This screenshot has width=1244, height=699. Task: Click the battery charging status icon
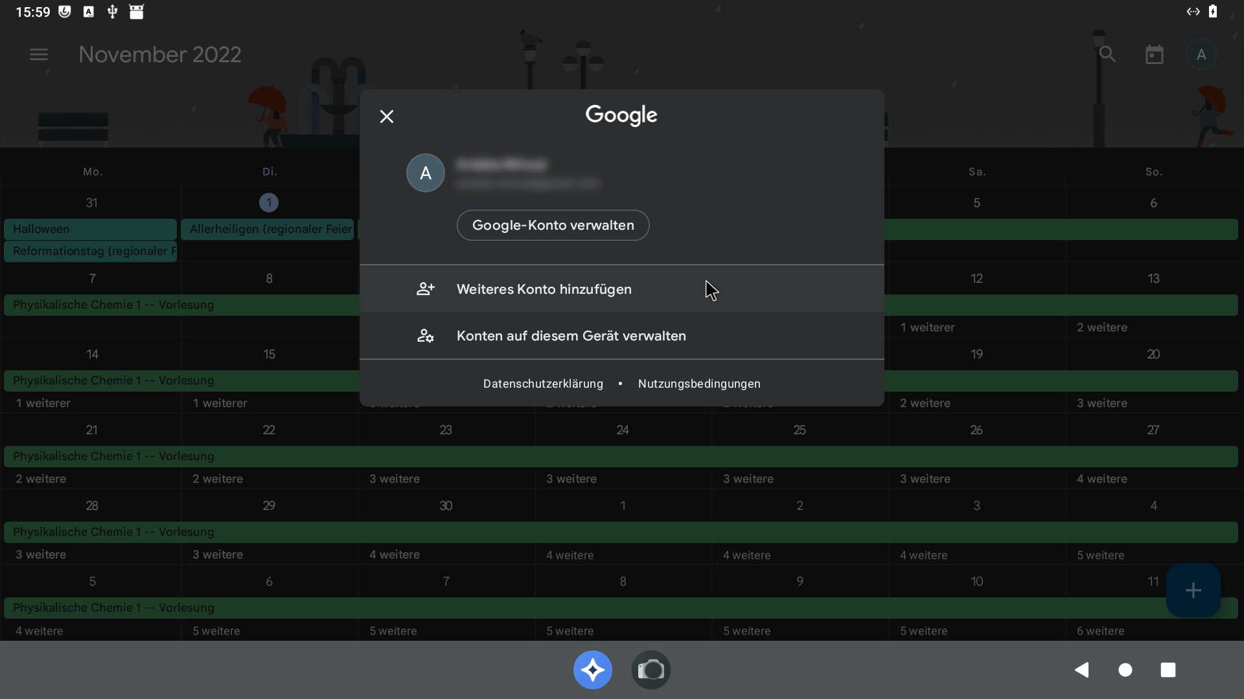[1213, 12]
